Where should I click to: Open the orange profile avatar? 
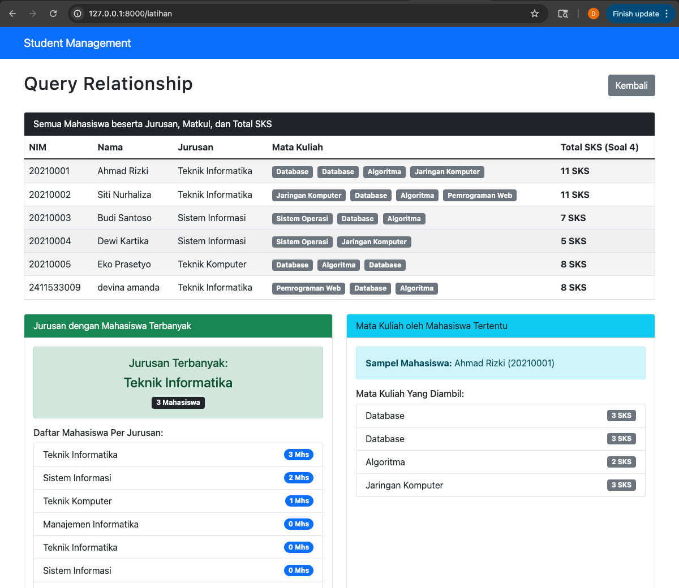[593, 14]
